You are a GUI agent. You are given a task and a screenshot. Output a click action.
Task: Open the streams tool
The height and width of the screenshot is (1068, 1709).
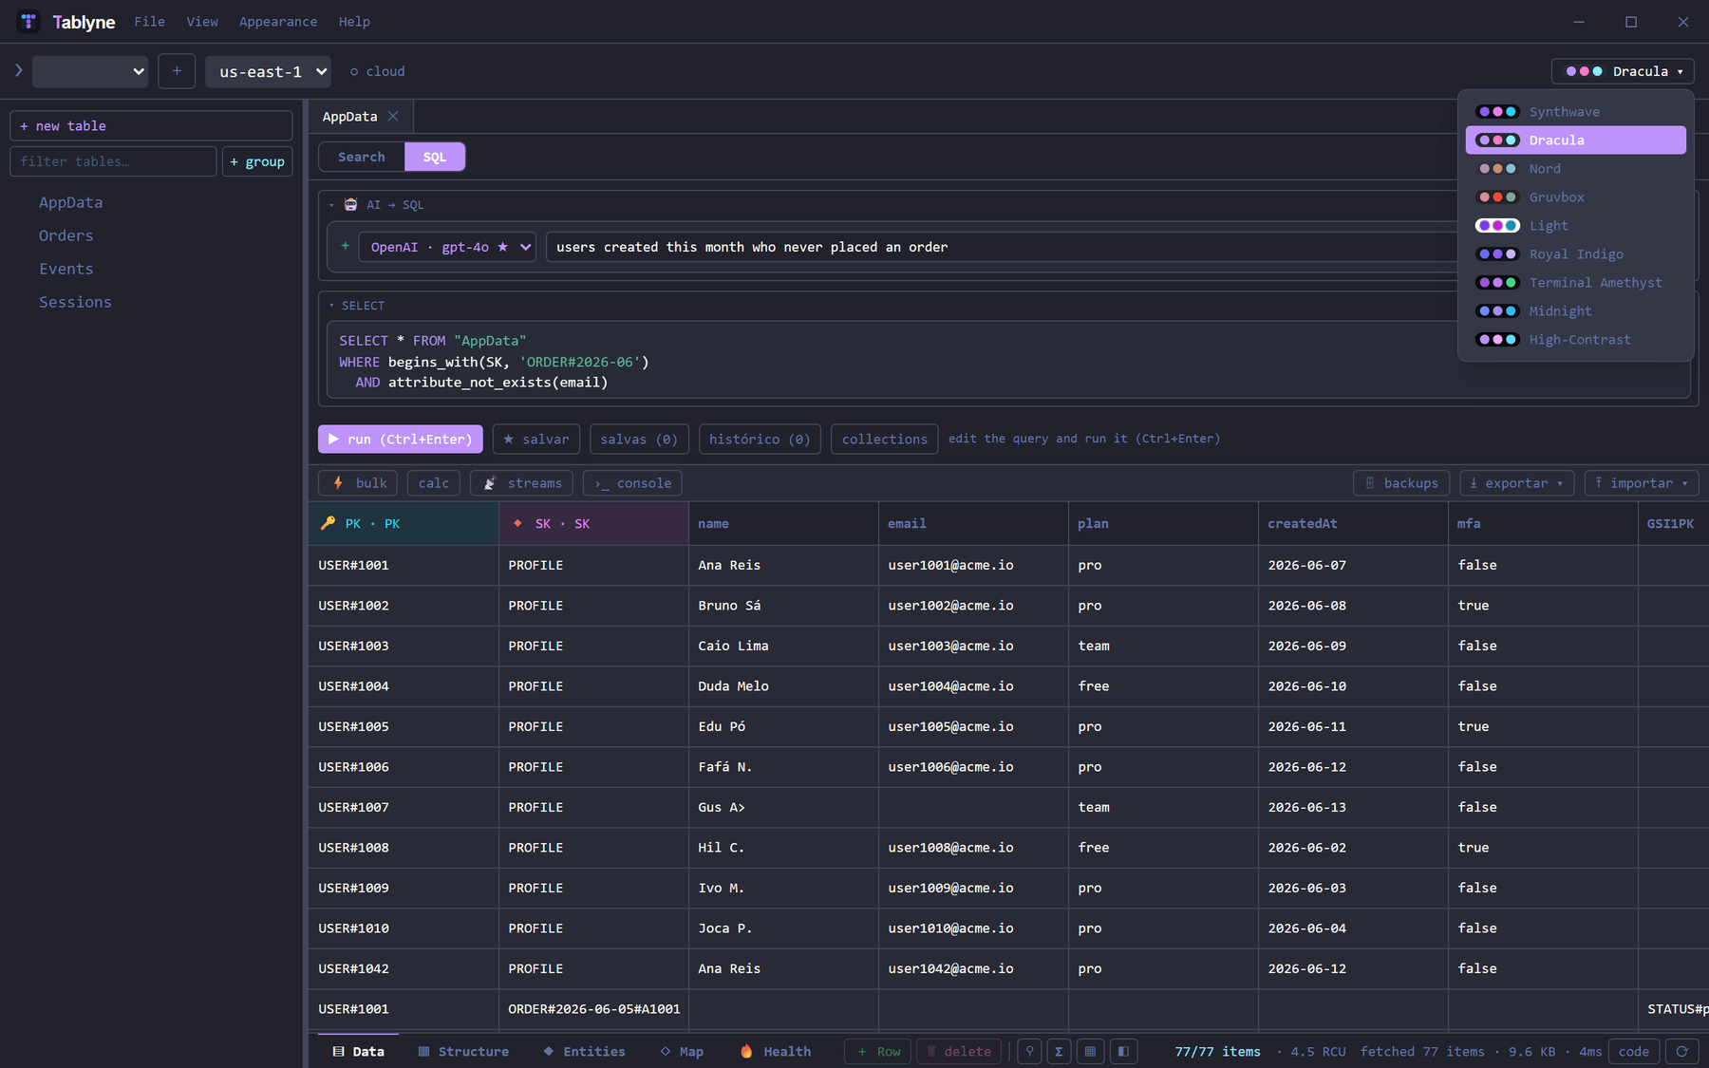tap(521, 483)
